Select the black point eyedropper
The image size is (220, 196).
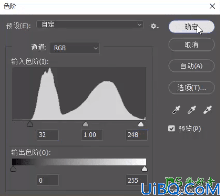pyautogui.click(x=176, y=110)
